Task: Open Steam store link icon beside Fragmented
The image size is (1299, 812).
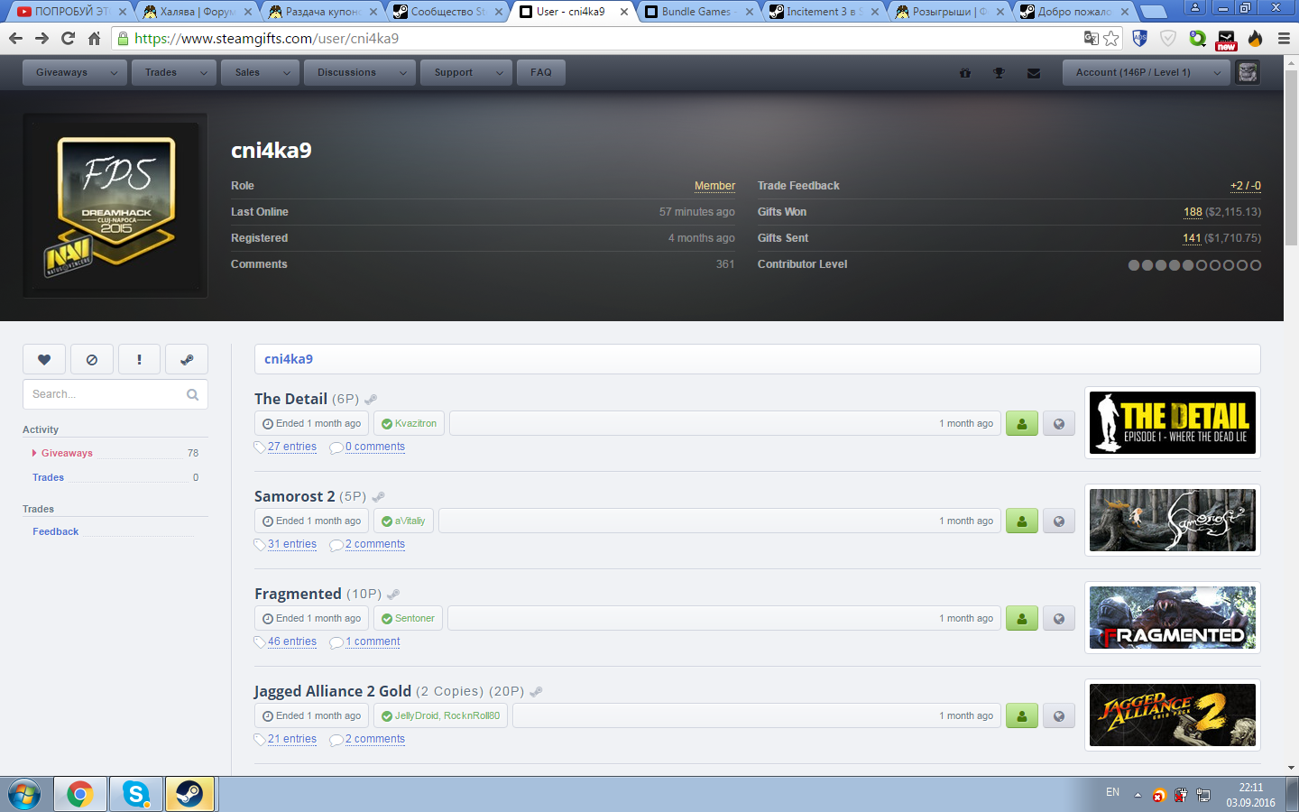Action: click(393, 594)
